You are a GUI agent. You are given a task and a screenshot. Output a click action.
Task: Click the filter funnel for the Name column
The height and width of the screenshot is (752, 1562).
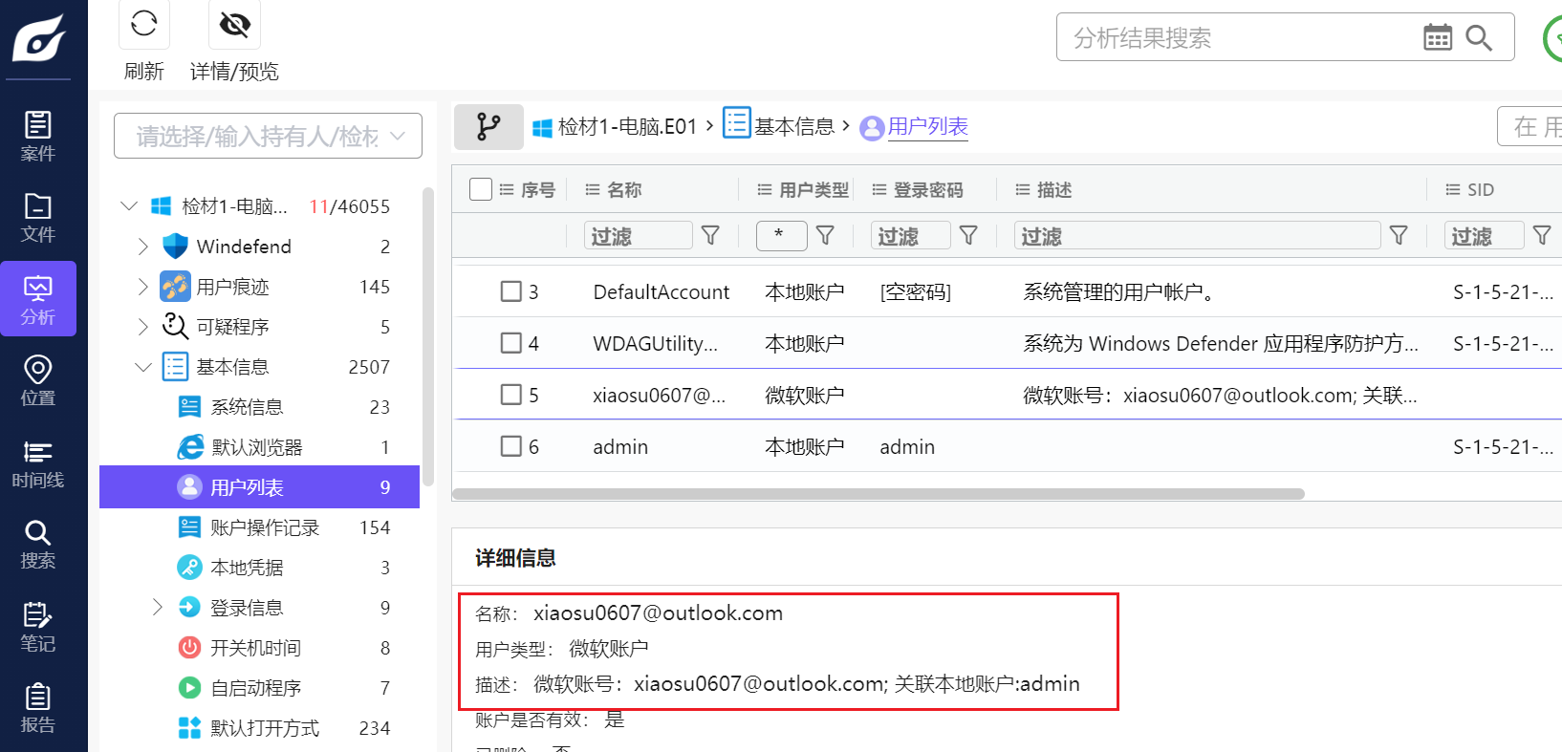coord(710,235)
